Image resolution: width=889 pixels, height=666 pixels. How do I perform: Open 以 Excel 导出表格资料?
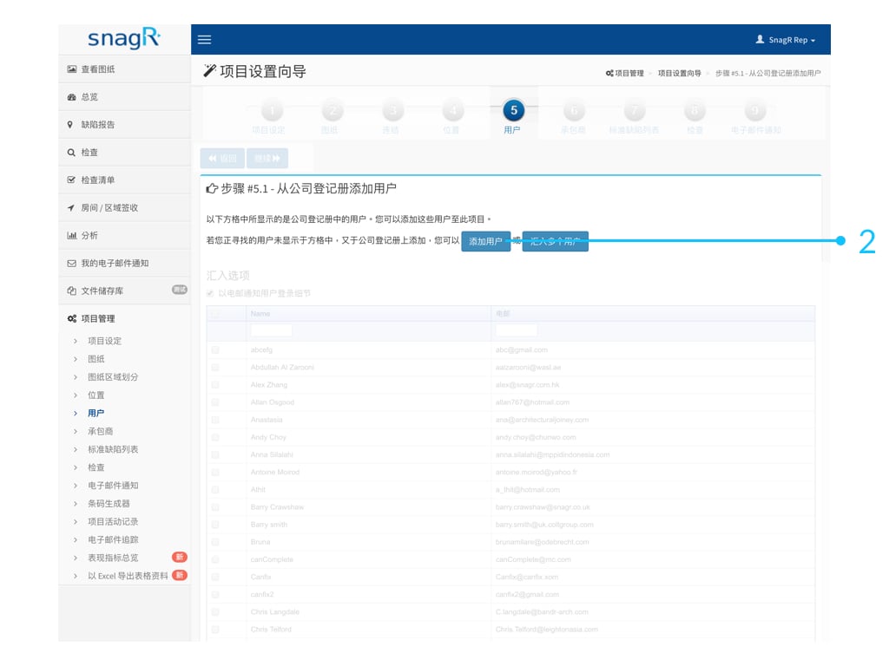pyautogui.click(x=128, y=576)
